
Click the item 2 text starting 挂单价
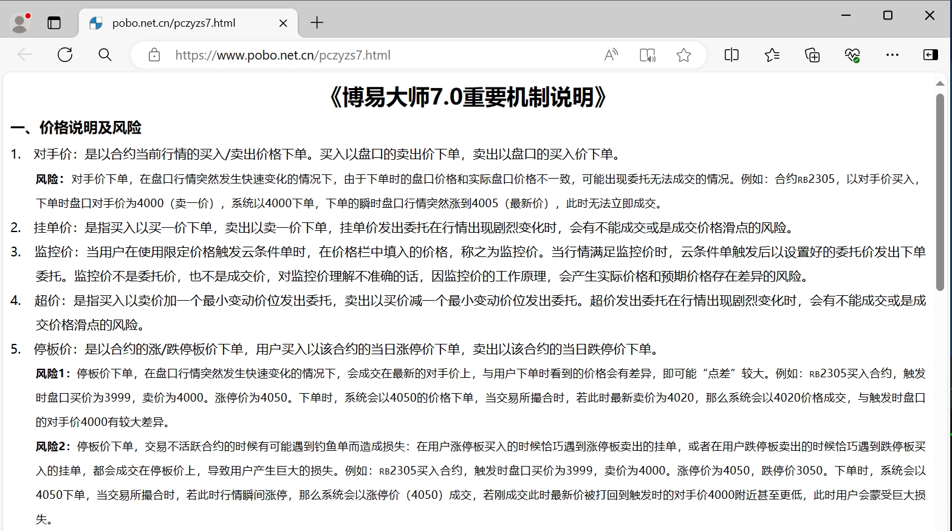[x=414, y=228]
